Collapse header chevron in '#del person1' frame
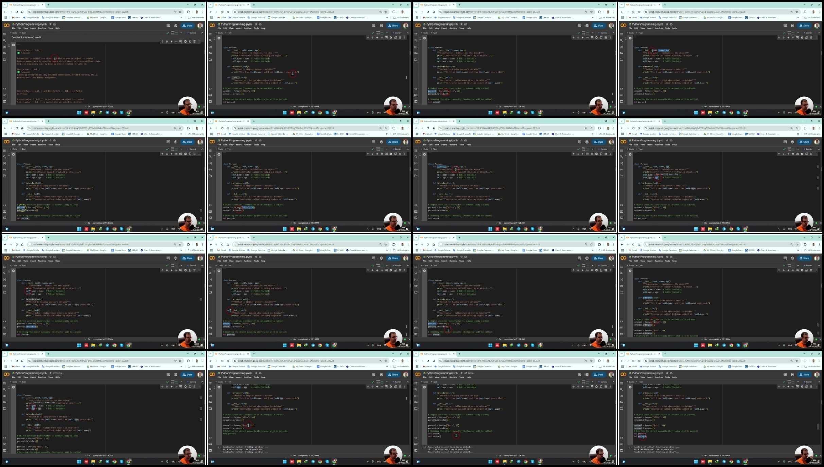This screenshot has width=824, height=467. point(408,382)
